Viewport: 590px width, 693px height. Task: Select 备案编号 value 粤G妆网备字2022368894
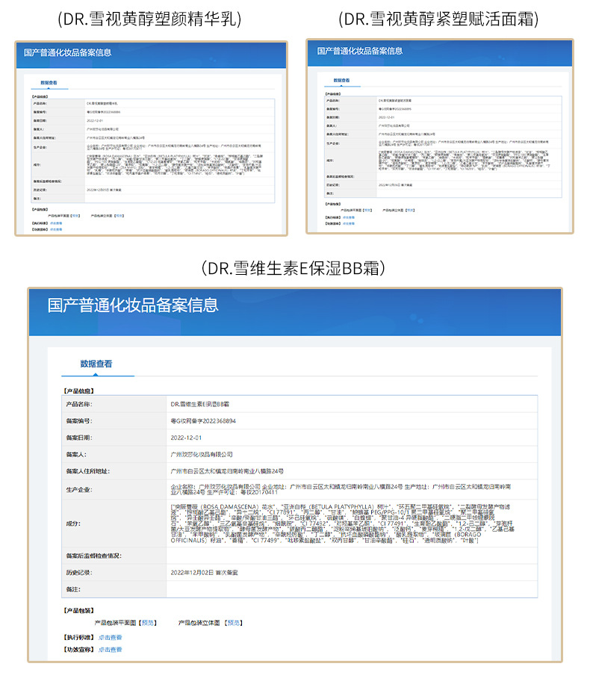[x=203, y=420]
